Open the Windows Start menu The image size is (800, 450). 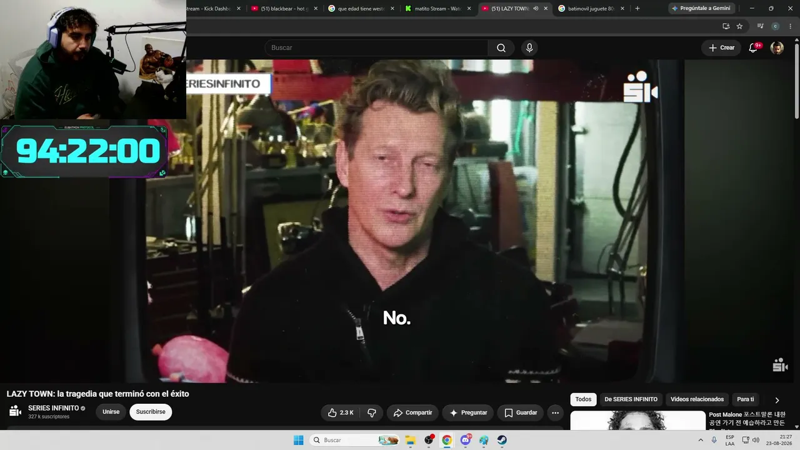click(x=299, y=440)
